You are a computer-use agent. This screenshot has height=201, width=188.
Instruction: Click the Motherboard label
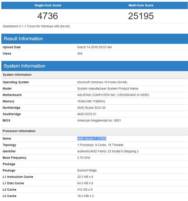pos(12,95)
